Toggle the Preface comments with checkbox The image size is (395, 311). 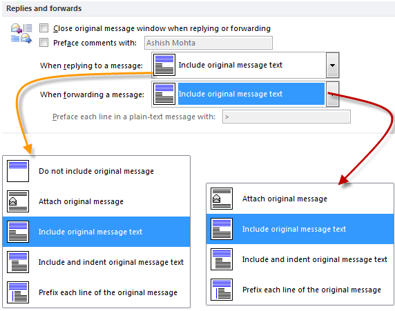tap(44, 43)
